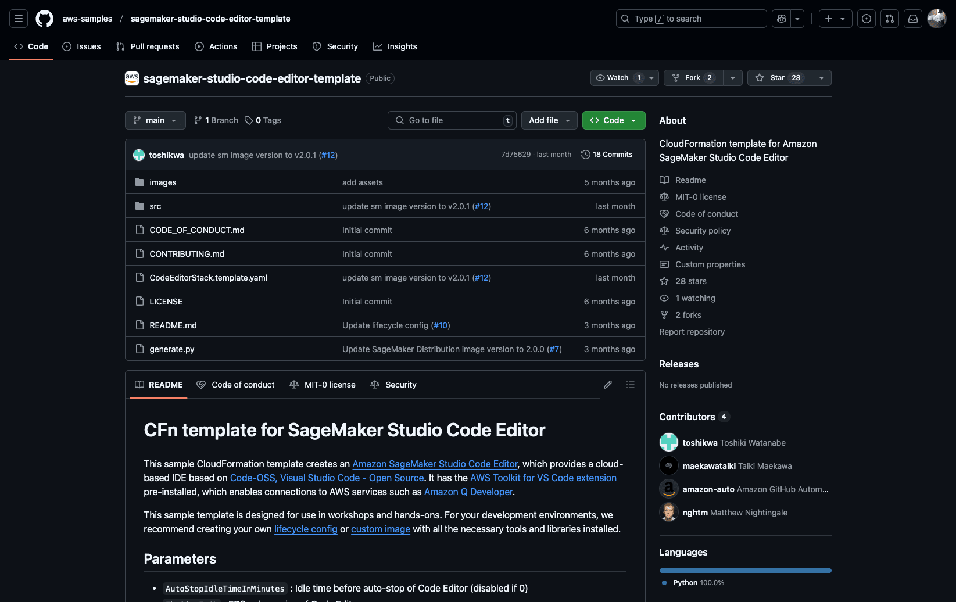Open the Actions tab

point(216,46)
